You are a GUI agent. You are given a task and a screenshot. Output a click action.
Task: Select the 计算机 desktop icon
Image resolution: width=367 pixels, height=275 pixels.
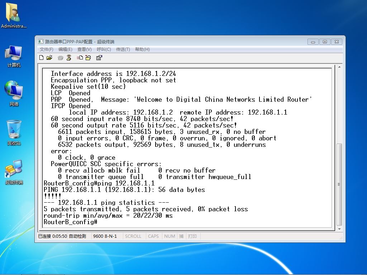pos(14,56)
